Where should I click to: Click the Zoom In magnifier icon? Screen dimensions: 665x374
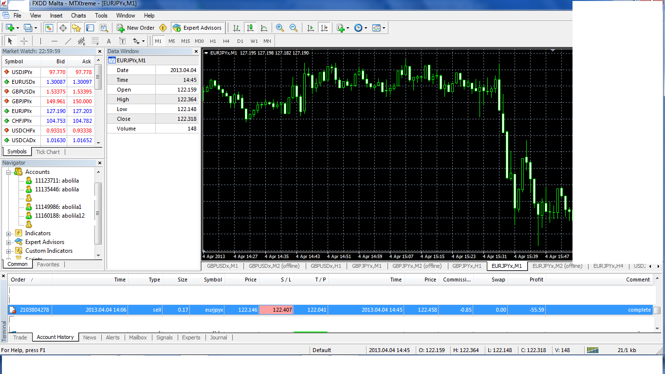coord(280,28)
